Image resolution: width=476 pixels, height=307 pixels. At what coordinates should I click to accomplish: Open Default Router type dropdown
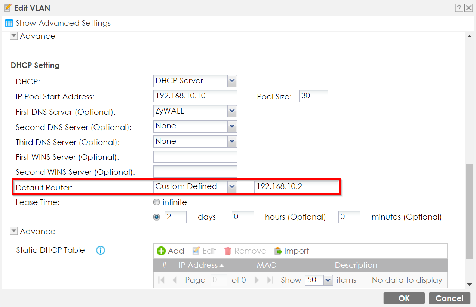232,187
